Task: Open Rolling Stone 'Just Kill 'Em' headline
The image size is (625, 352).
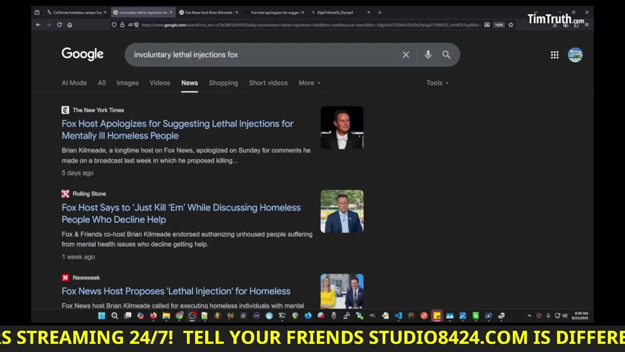Action: click(181, 213)
